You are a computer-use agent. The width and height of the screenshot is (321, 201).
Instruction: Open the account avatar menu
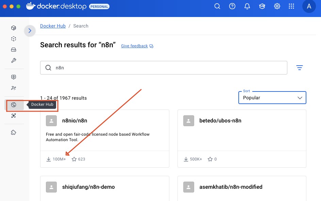[x=309, y=6]
